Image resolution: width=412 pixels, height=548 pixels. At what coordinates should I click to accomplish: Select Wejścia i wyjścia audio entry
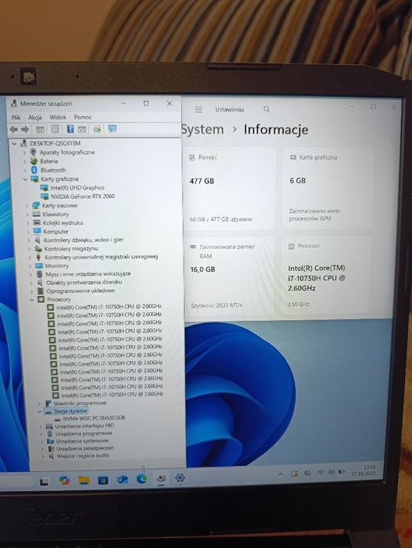(x=83, y=456)
